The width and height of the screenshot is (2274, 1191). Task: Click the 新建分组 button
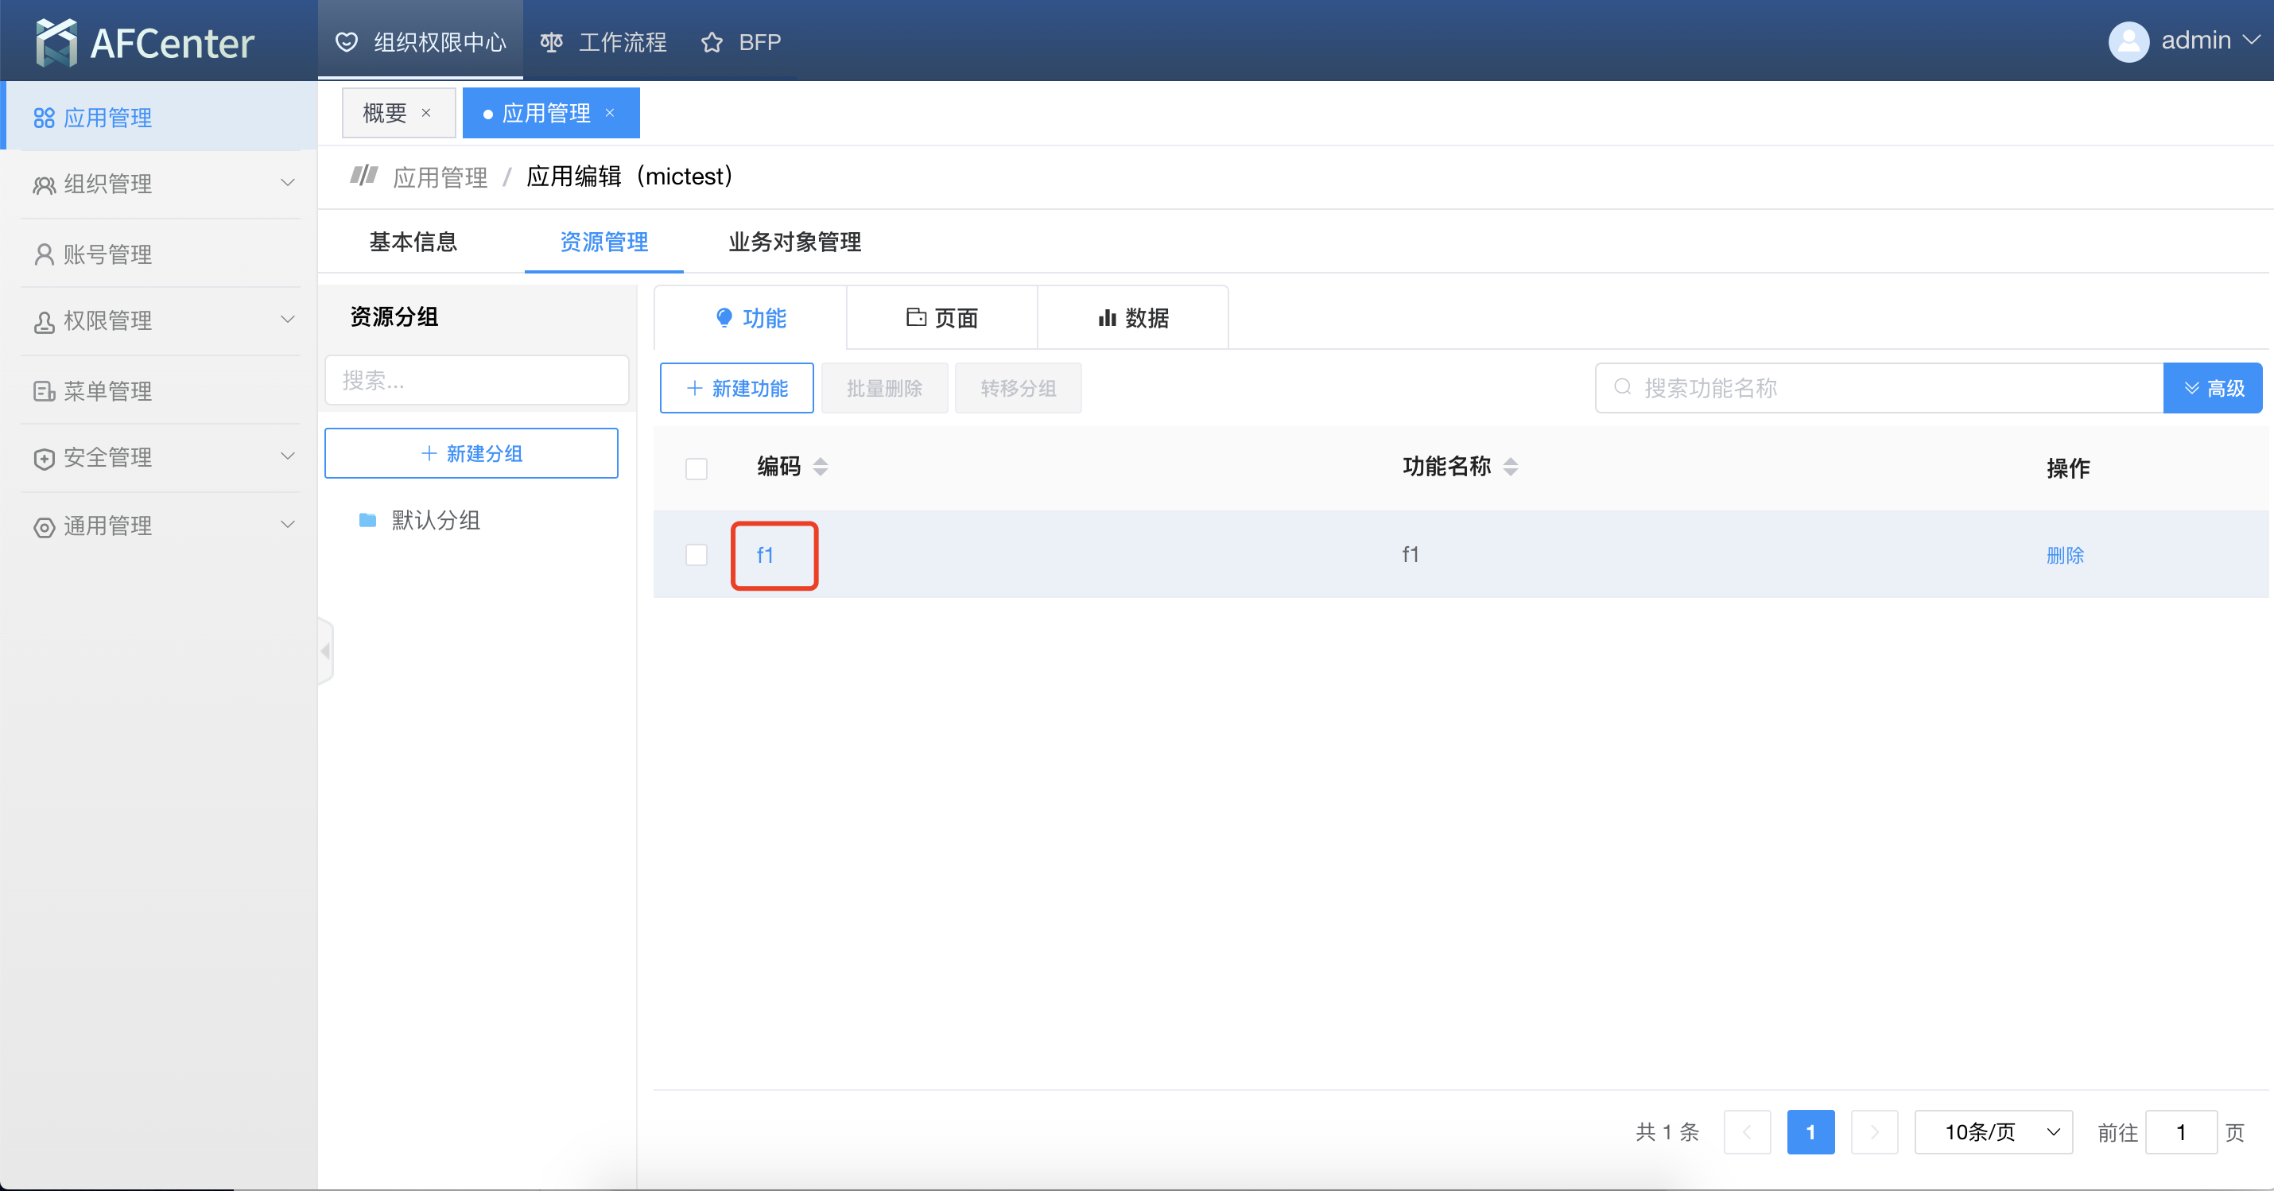pos(471,453)
